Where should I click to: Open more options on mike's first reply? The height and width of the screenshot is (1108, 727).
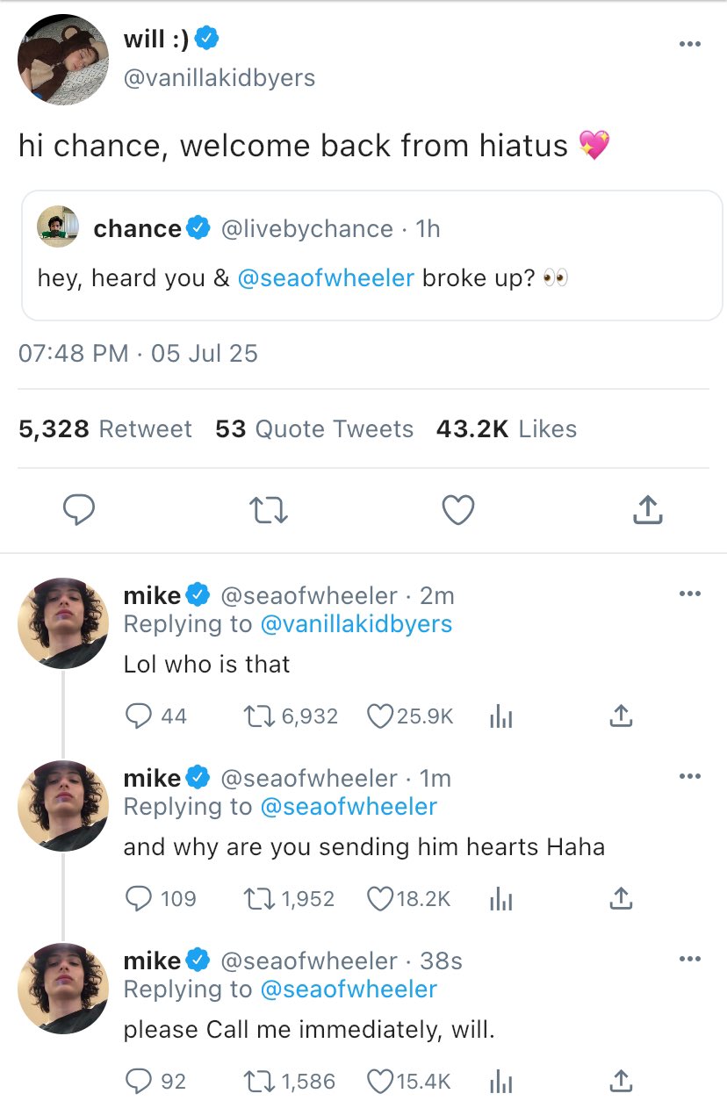[x=690, y=594]
